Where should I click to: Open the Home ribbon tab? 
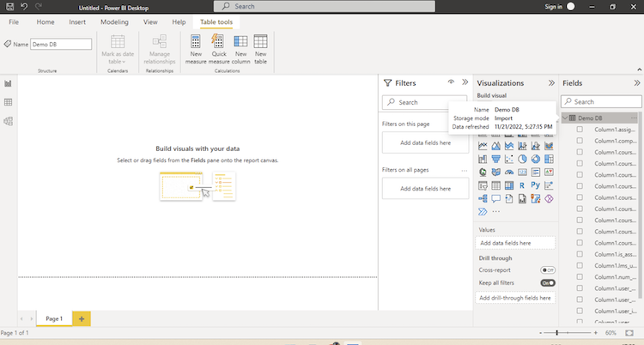(46, 22)
